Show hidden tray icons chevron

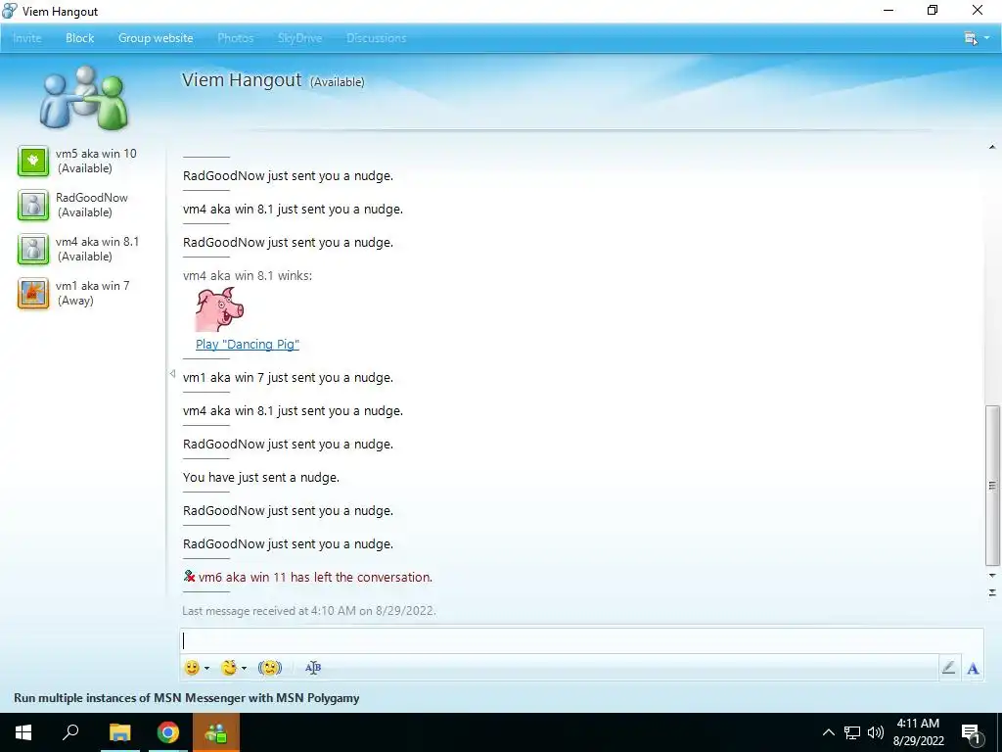coord(828,732)
